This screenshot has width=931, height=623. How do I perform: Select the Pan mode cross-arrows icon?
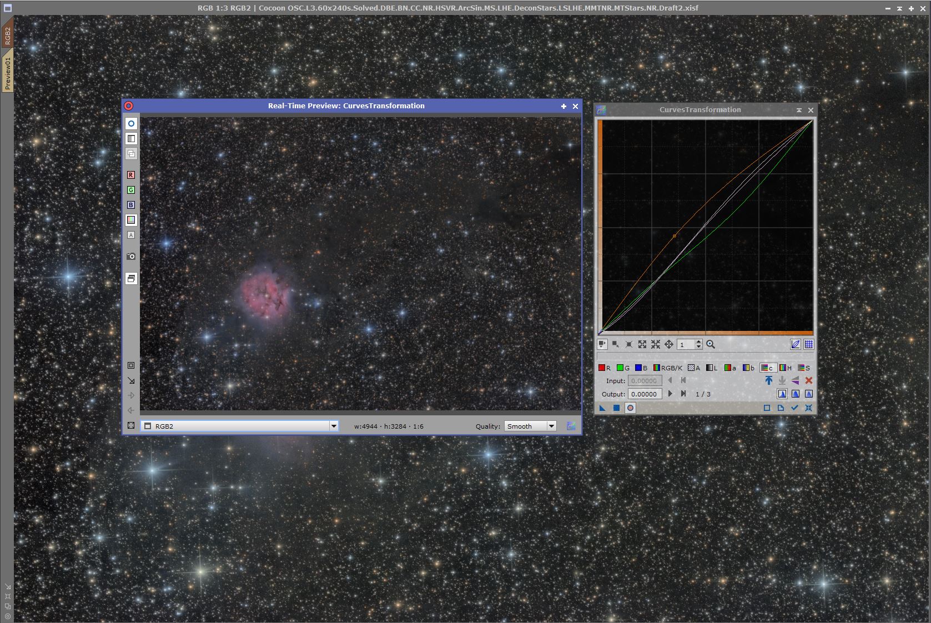(x=669, y=344)
